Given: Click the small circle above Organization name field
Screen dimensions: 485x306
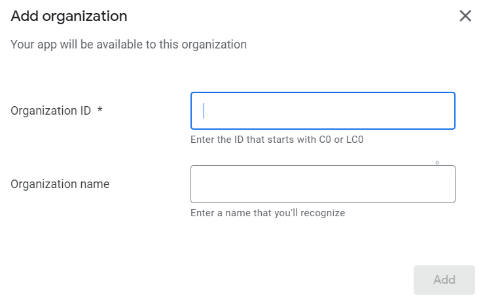Looking at the screenshot, I should [x=437, y=163].
